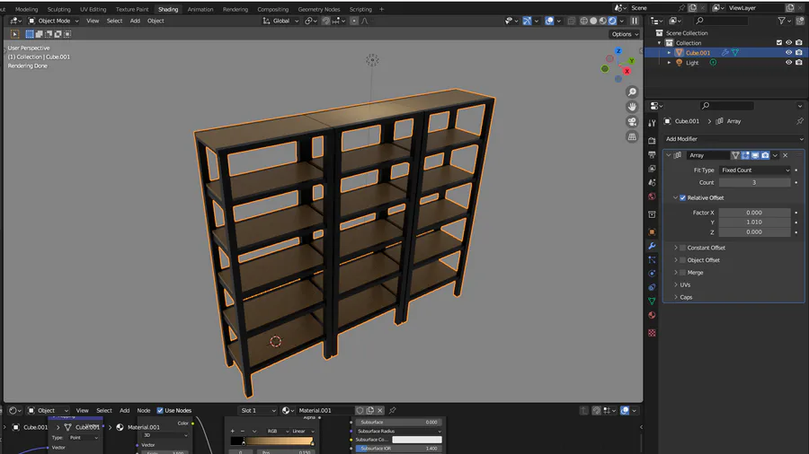Switch to the Modeling workspace tab
Image resolution: width=809 pixels, height=454 pixels.
[26, 9]
